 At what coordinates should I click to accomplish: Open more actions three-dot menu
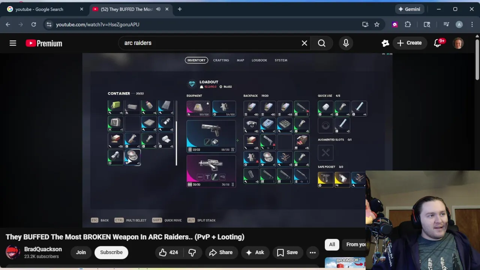click(313, 252)
